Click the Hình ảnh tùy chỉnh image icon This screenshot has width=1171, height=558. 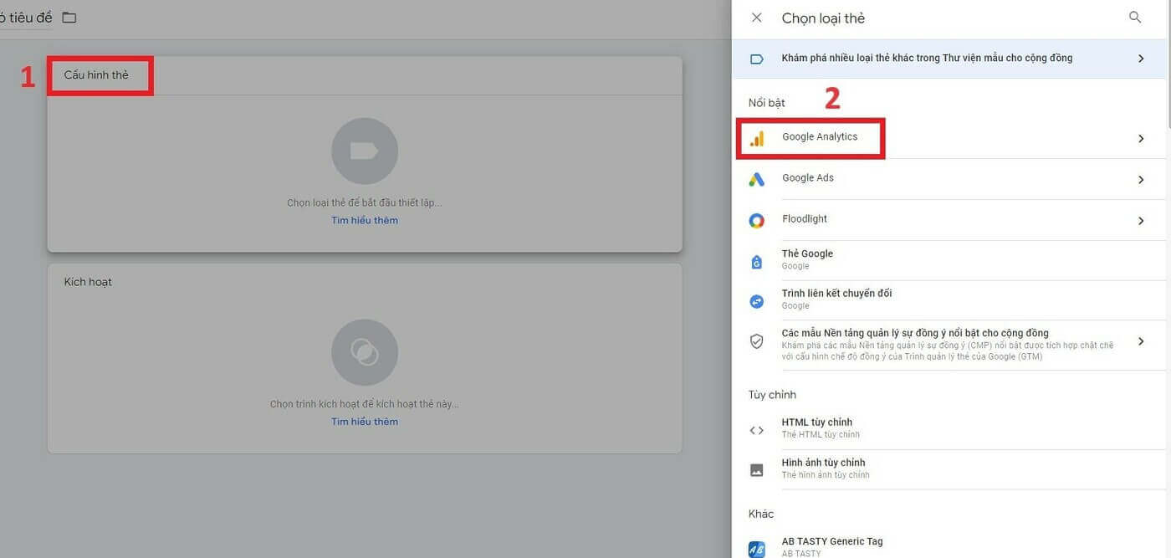point(757,470)
